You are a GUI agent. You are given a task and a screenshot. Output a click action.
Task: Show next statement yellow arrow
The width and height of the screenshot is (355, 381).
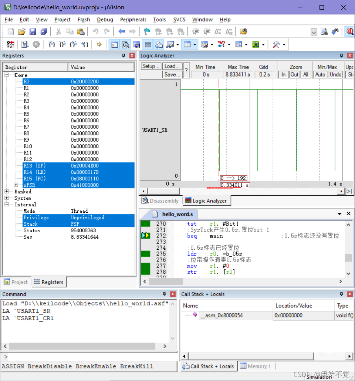pyautogui.click(x=99, y=44)
